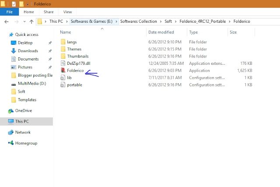Select the final Folderico breadcrumb
This screenshot has width=280, height=187.
click(x=241, y=21)
